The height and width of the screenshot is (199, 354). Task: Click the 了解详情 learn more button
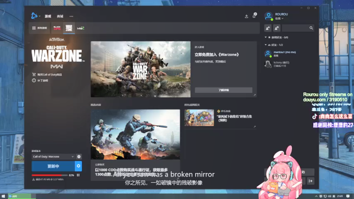tap(223, 90)
